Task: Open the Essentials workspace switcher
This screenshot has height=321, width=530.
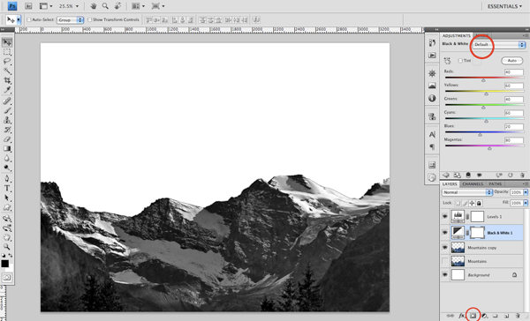Action: click(x=504, y=6)
